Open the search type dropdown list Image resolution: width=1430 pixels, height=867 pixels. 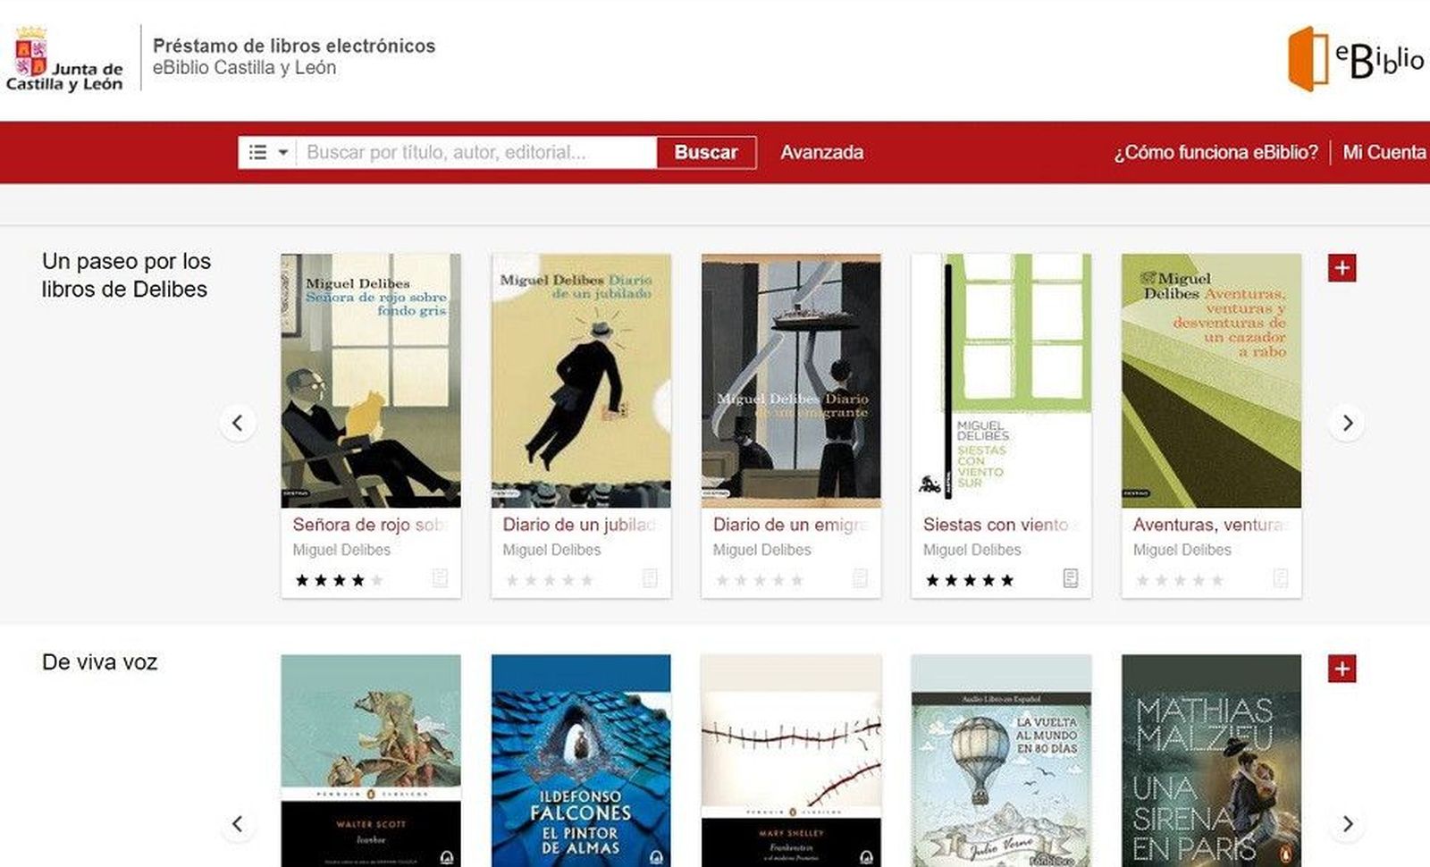pos(267,153)
